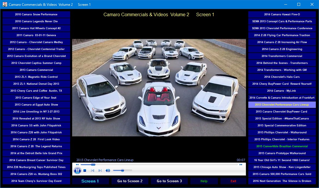Adjust the volume slider

[123, 171]
